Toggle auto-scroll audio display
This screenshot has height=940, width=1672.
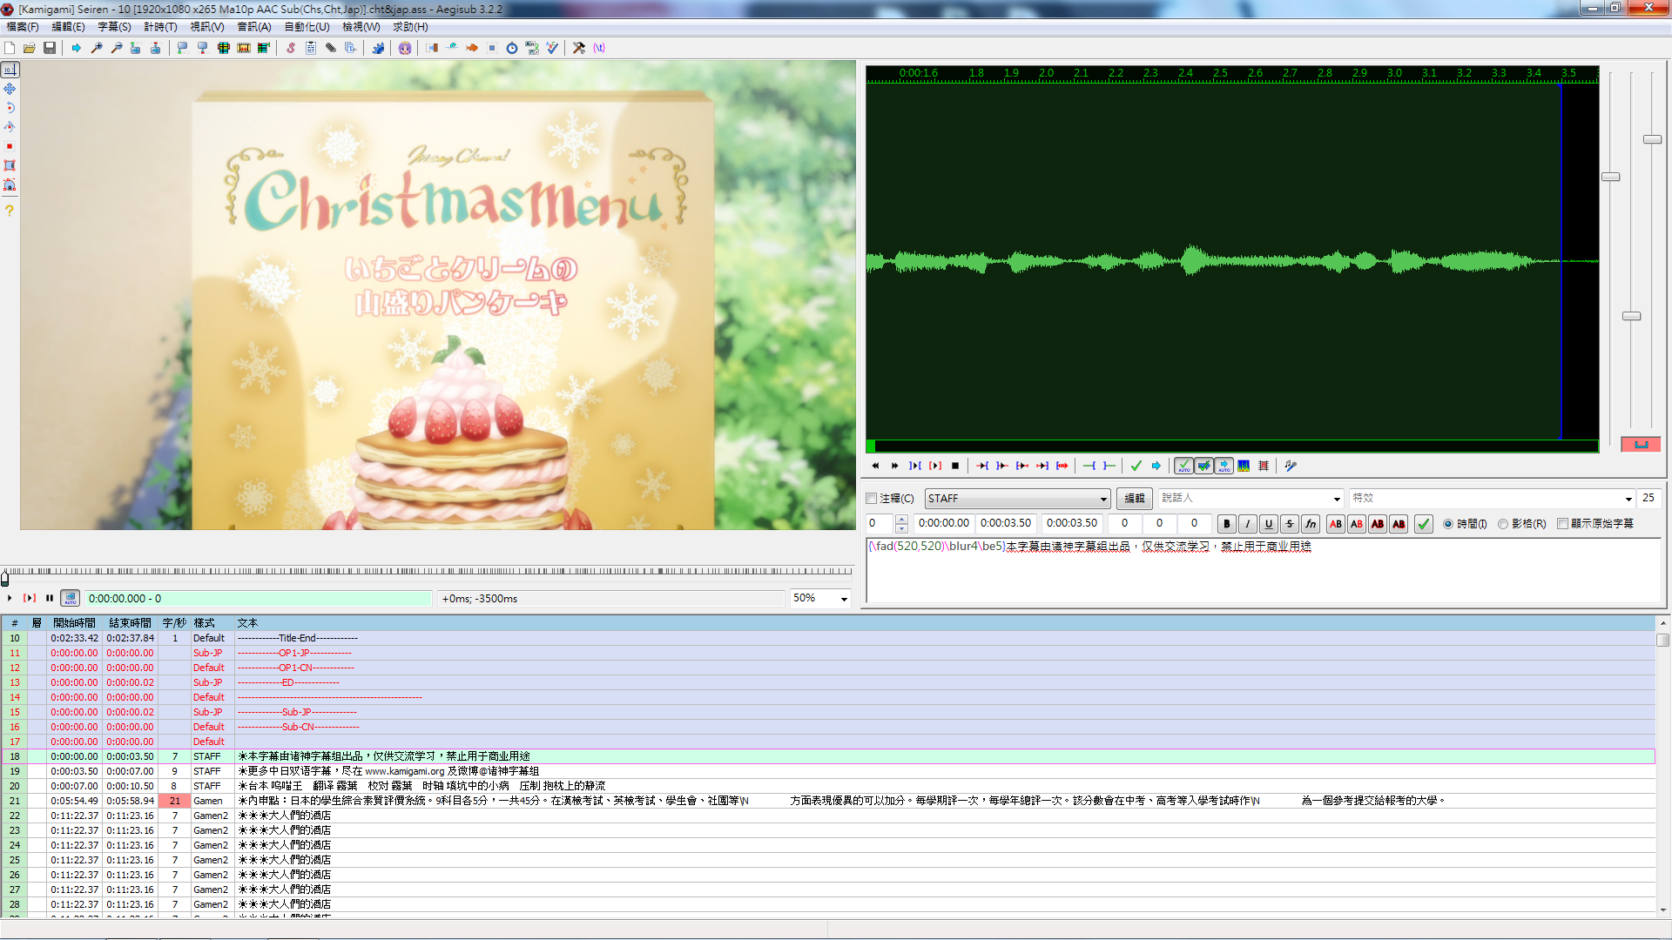tap(1224, 466)
